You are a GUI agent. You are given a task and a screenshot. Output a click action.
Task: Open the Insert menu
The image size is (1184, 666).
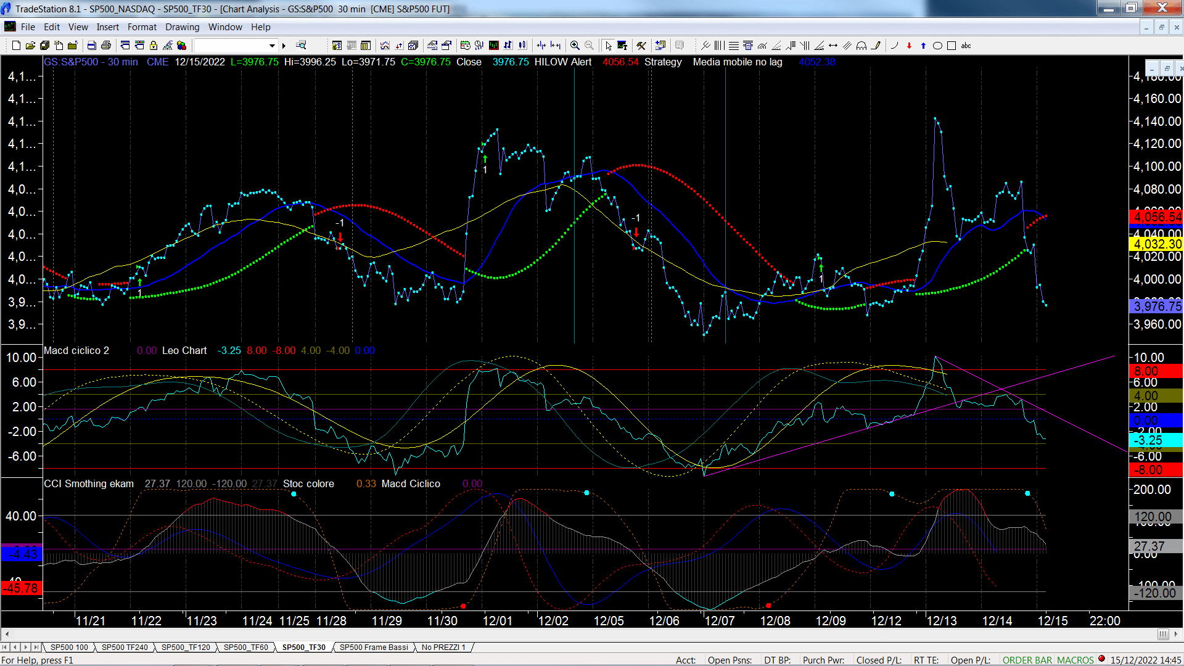pyautogui.click(x=108, y=27)
